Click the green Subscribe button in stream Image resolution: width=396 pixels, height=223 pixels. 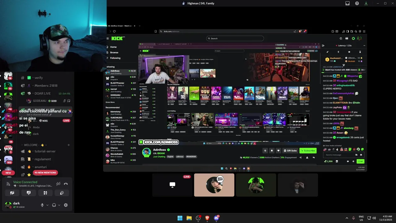(x=308, y=151)
